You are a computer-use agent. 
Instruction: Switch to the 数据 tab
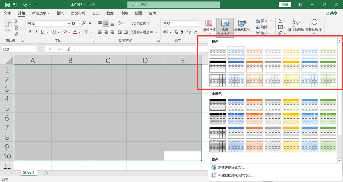click(110, 13)
